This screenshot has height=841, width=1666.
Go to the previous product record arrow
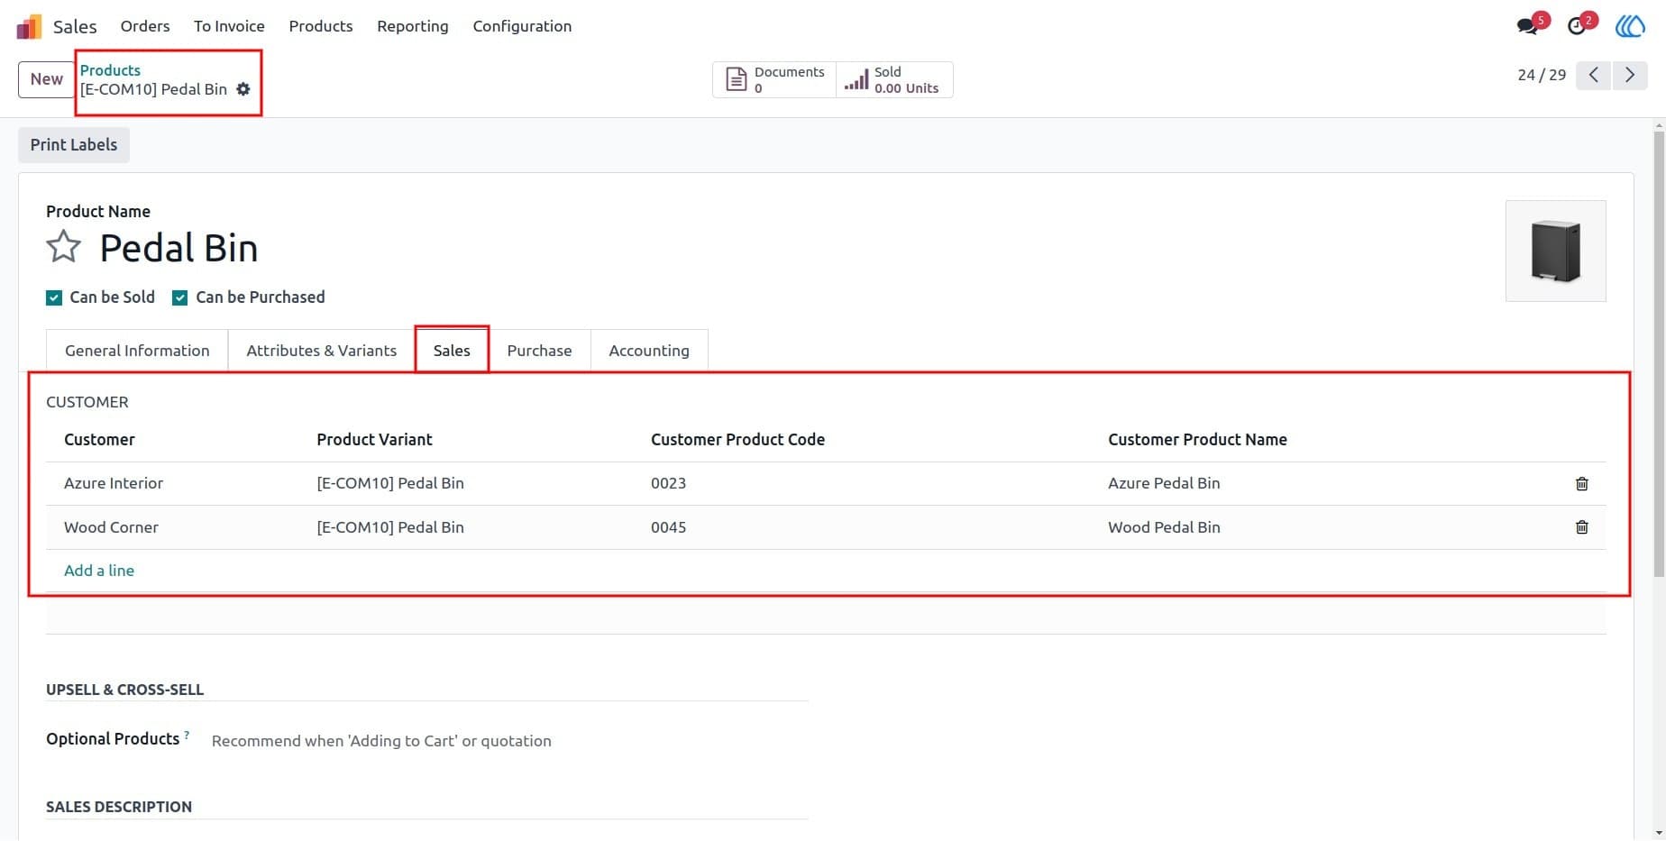point(1593,75)
